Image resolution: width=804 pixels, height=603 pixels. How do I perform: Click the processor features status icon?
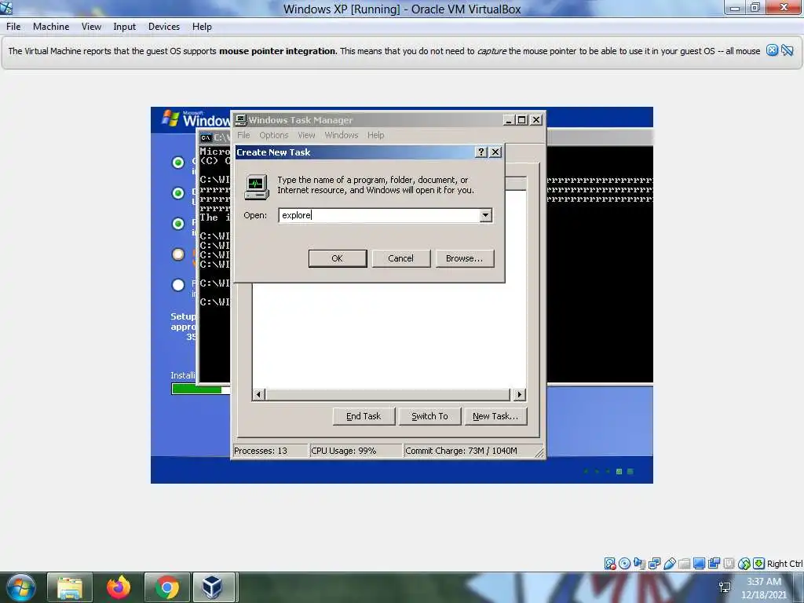point(729,564)
